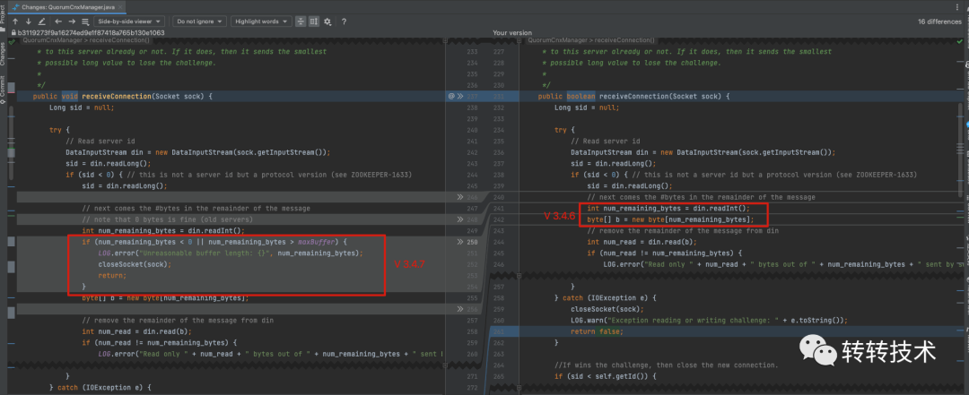Image resolution: width=969 pixels, height=395 pixels.
Task: Open the Highlight words dropdown
Action: (261, 21)
